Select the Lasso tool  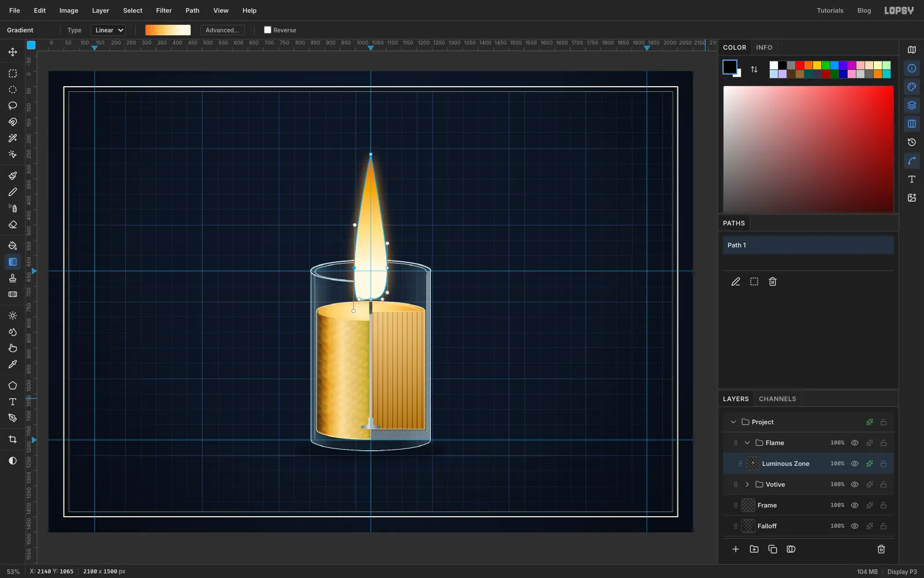point(13,106)
